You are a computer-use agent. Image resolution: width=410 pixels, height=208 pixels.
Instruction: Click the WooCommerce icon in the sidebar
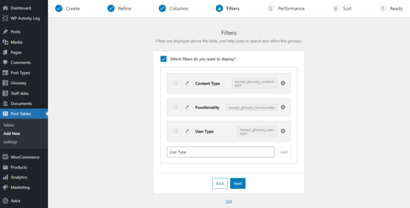(x=5, y=157)
